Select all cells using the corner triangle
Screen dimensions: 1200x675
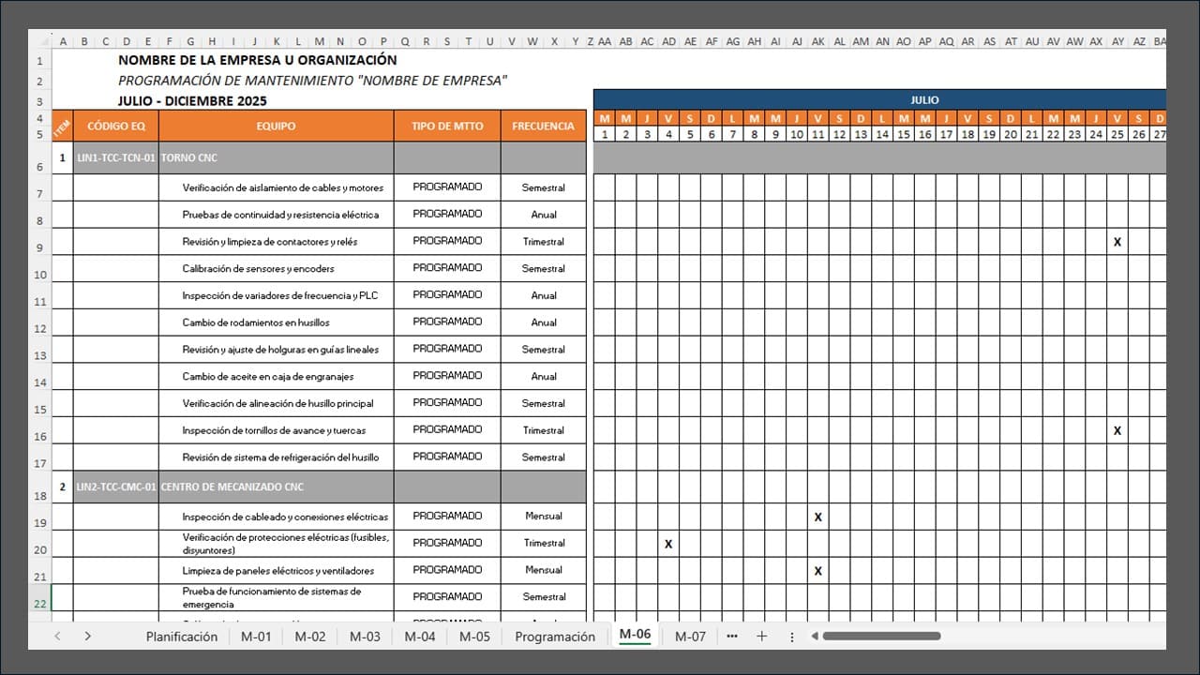click(x=44, y=41)
